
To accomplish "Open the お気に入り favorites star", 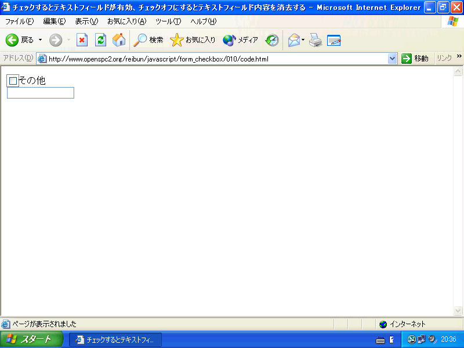I will point(193,40).
